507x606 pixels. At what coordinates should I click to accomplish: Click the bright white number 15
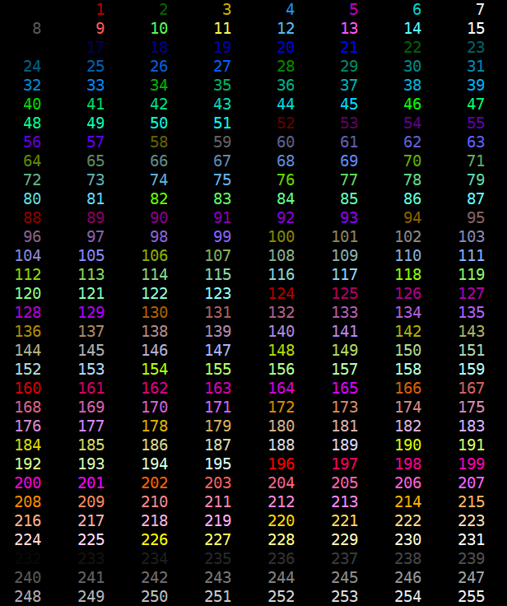point(476,28)
